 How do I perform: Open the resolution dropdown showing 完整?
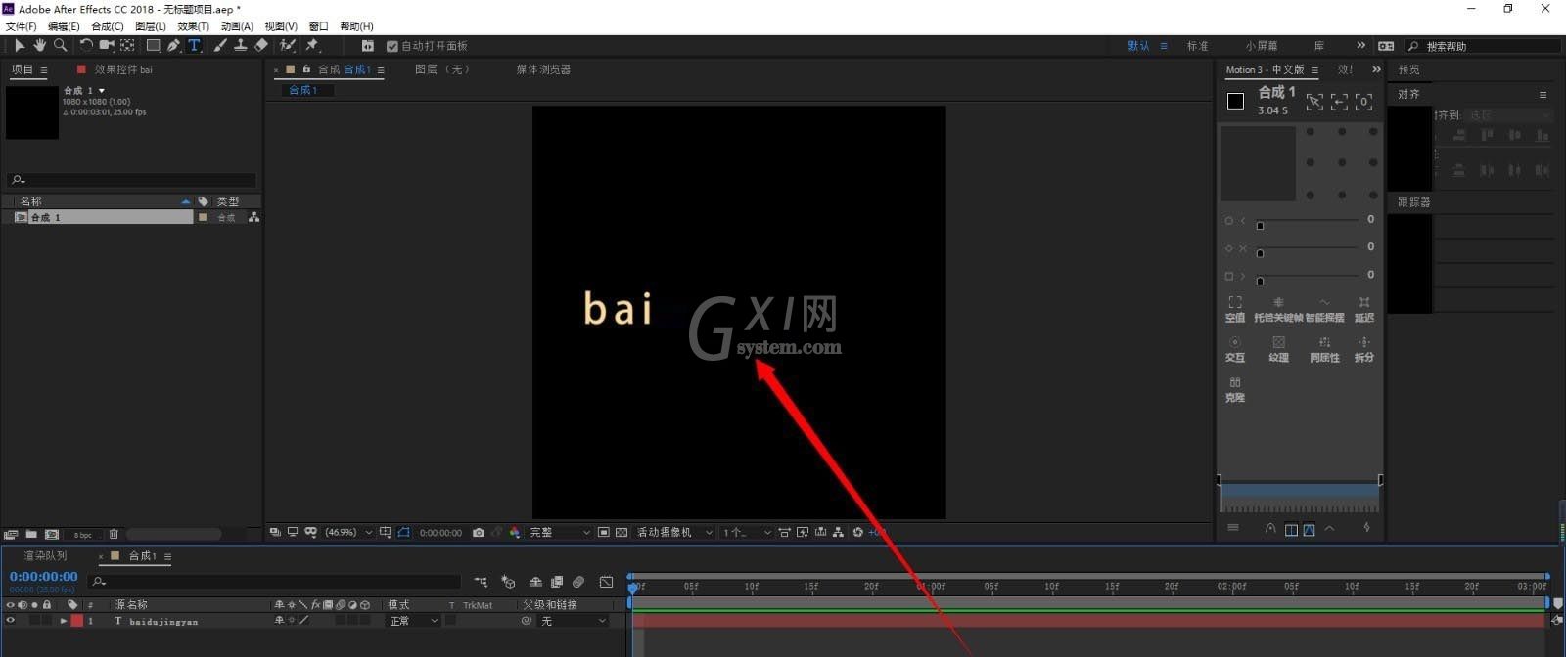(560, 533)
